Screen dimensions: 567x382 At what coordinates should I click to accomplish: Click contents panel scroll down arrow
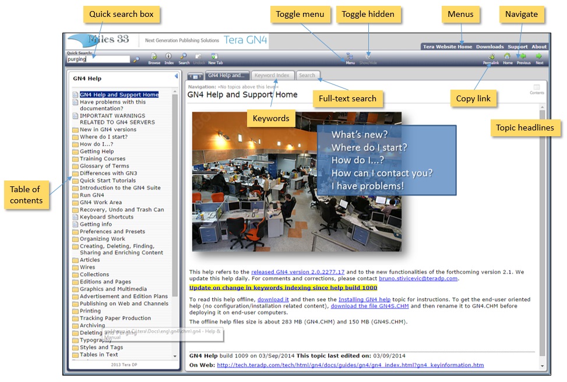175,356
